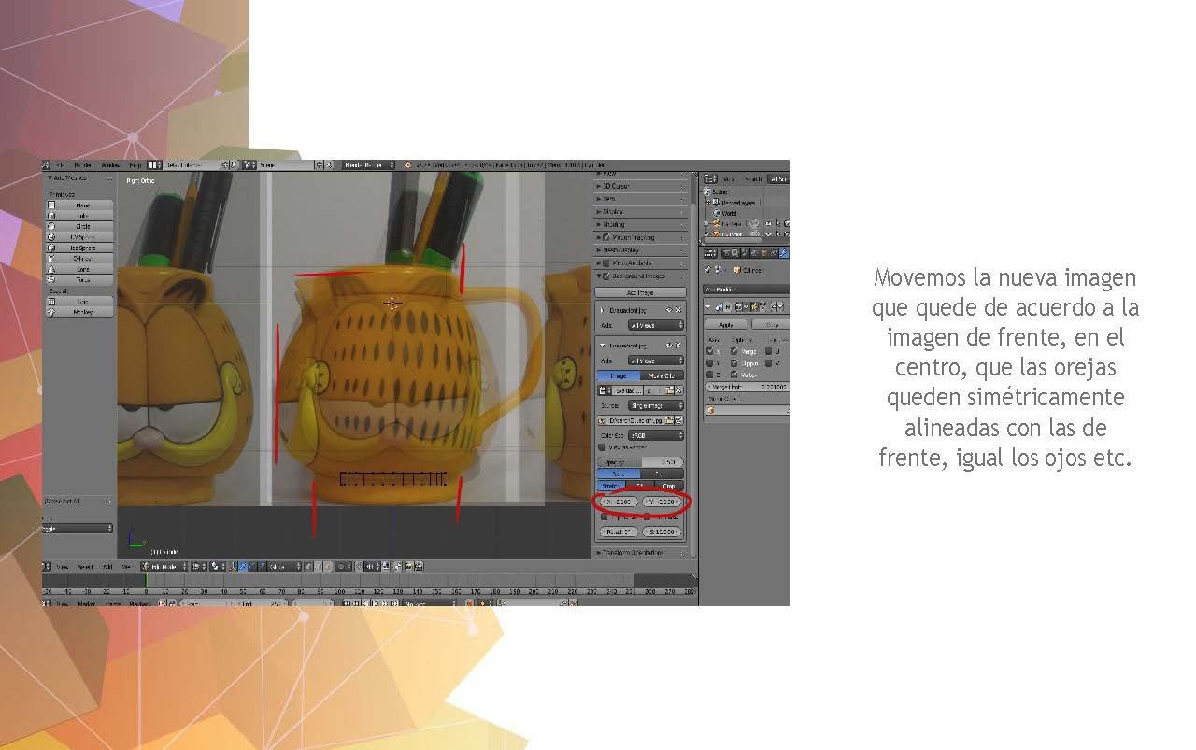Apply the Mirror modifier
Screen dimensions: 1196x750
[x=726, y=324]
